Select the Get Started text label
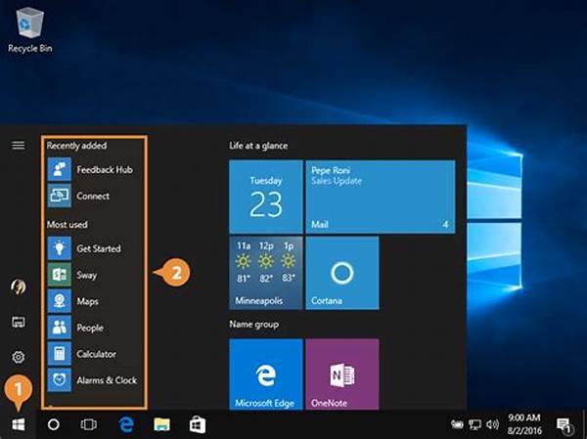 click(x=99, y=248)
